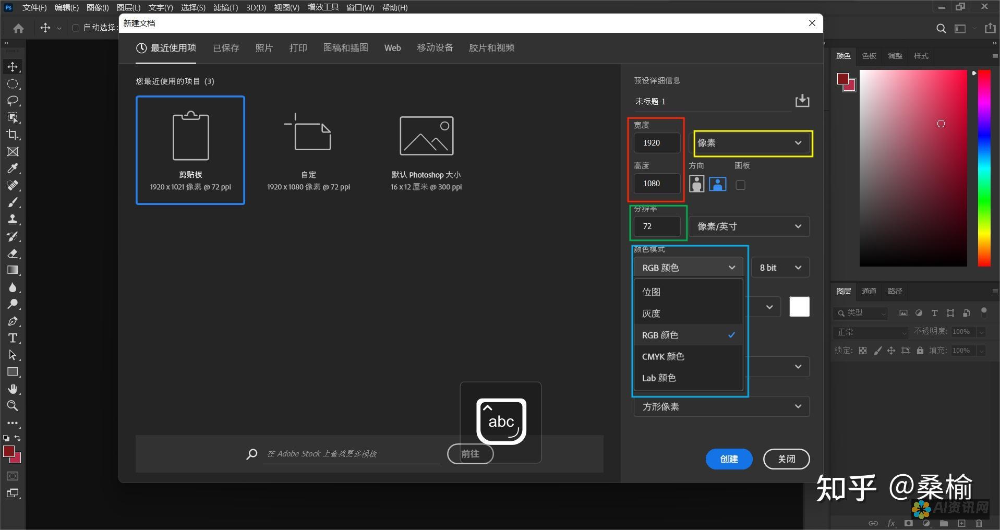Select the Path Selection tool
Image resolution: width=1000 pixels, height=530 pixels.
click(13, 355)
